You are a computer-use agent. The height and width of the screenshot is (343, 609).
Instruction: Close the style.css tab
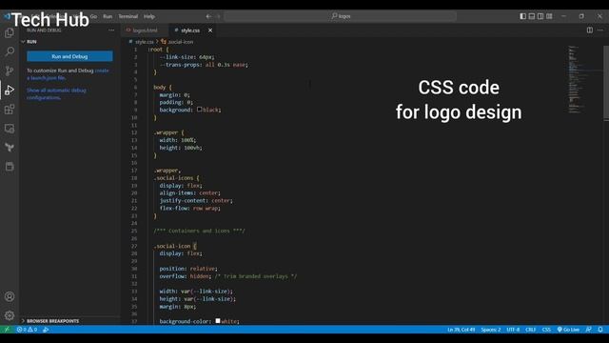[210, 30]
